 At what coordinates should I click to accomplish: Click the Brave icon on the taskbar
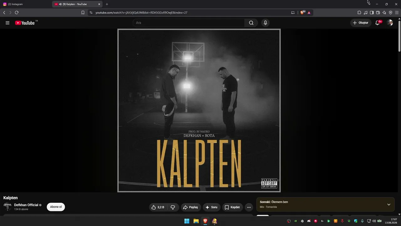click(205, 221)
